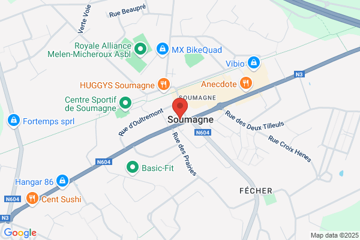The height and width of the screenshot is (240, 360).
Task: Click the Anecdote restaurant marker
Action: [x=246, y=83]
